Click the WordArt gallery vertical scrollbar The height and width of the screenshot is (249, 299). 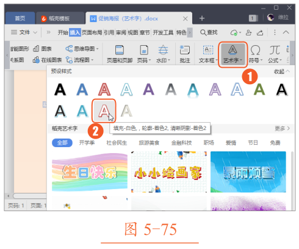click(292, 181)
